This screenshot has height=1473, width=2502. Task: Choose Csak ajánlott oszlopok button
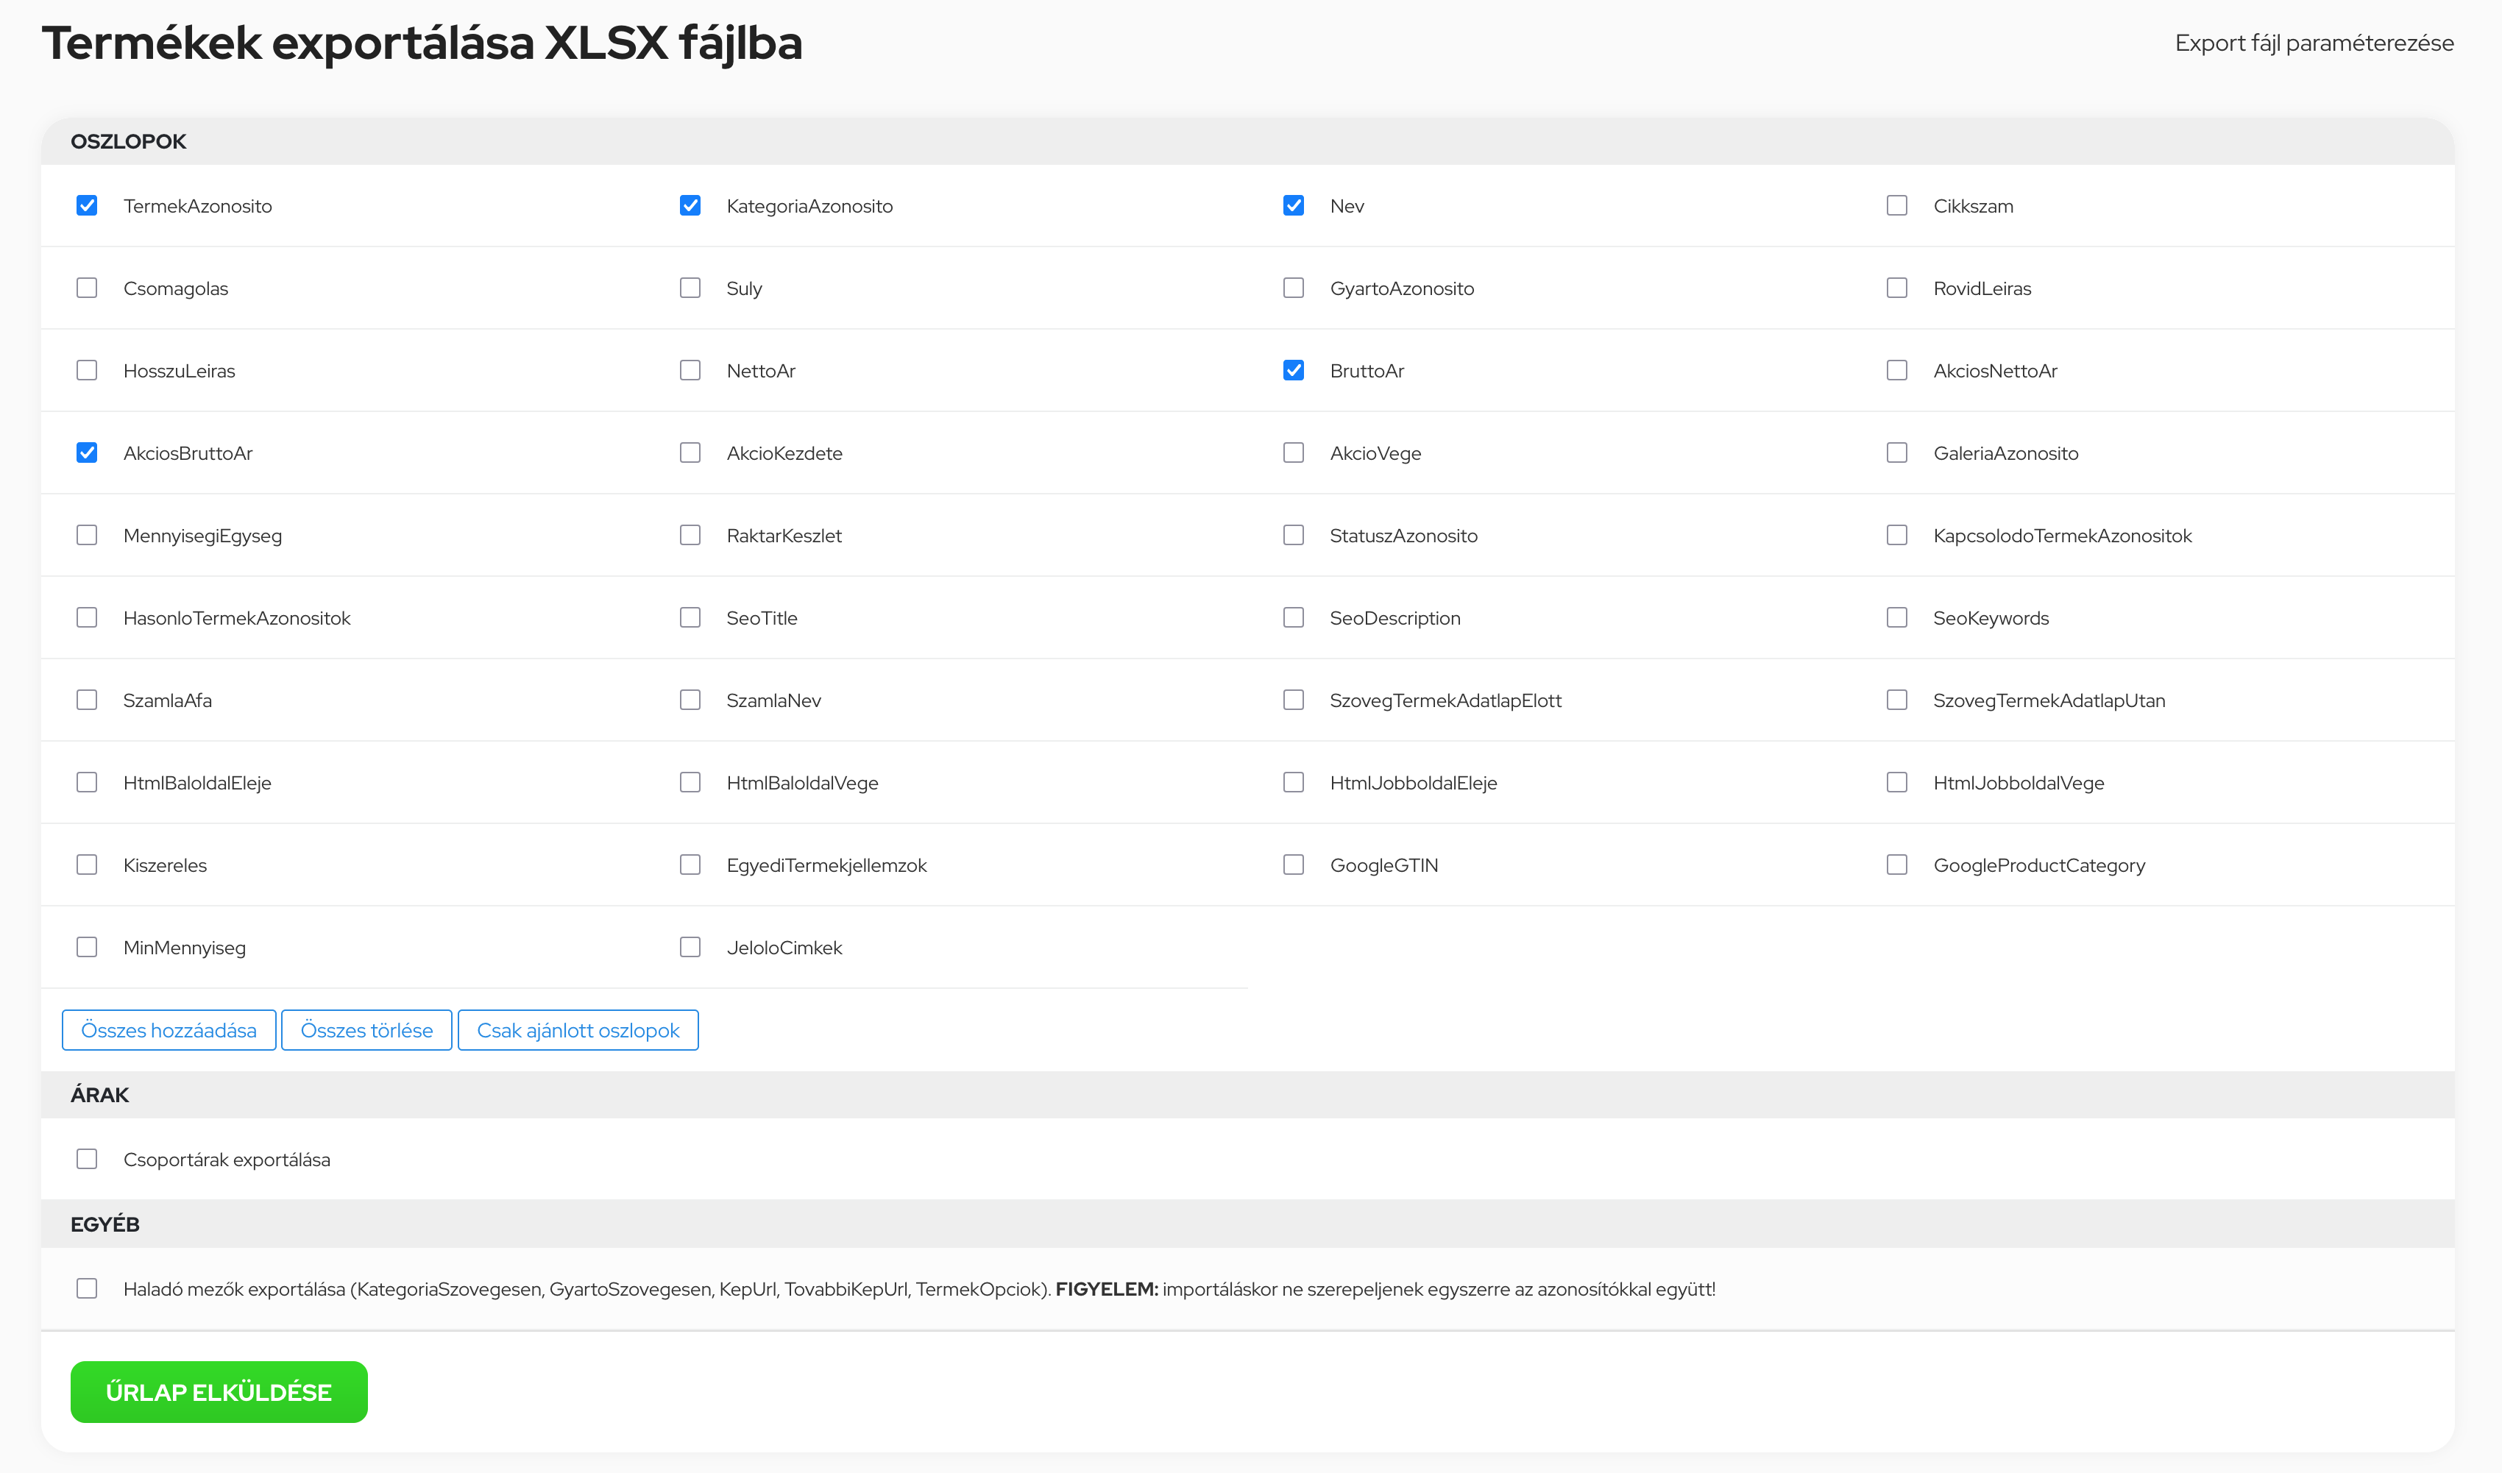coord(578,1030)
